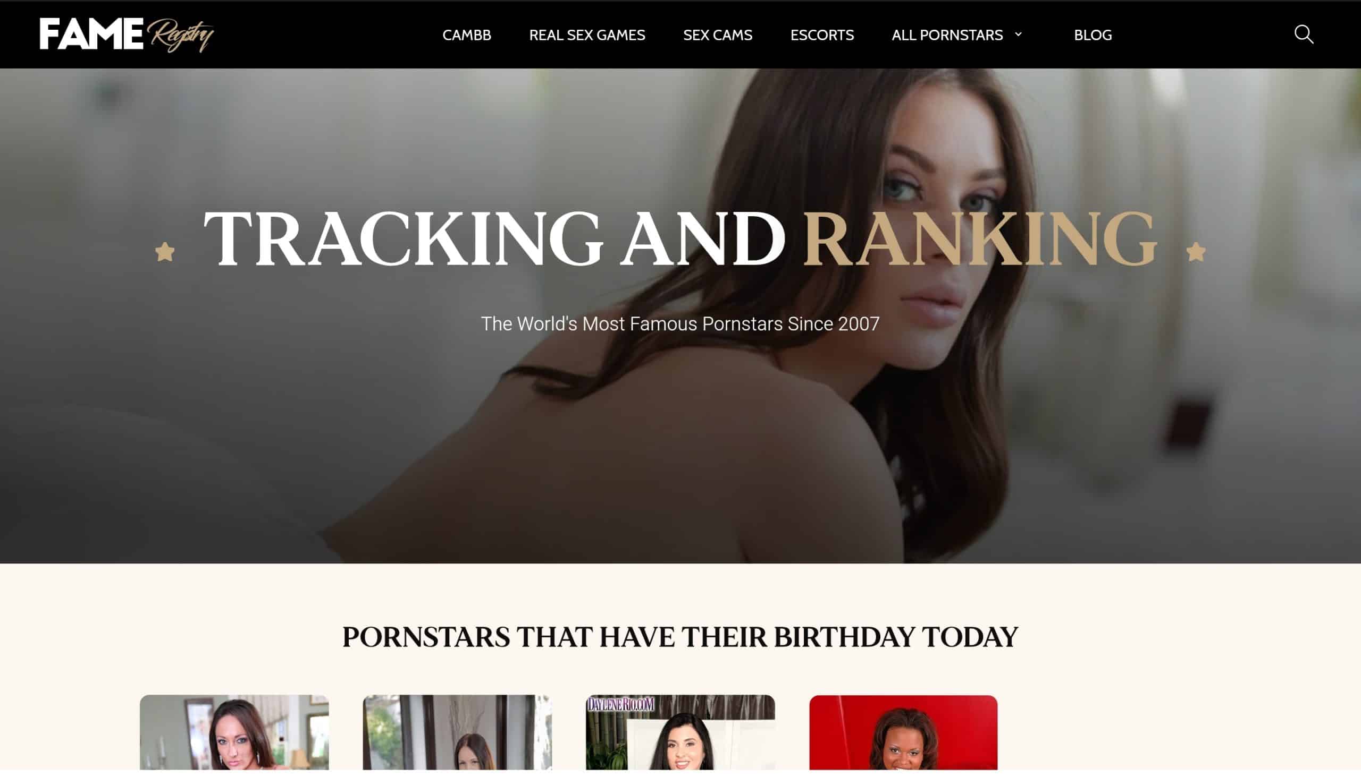Open the thumbnail watermarked DayleneRio.com
Screen dimensions: 1361x777
tap(680, 732)
